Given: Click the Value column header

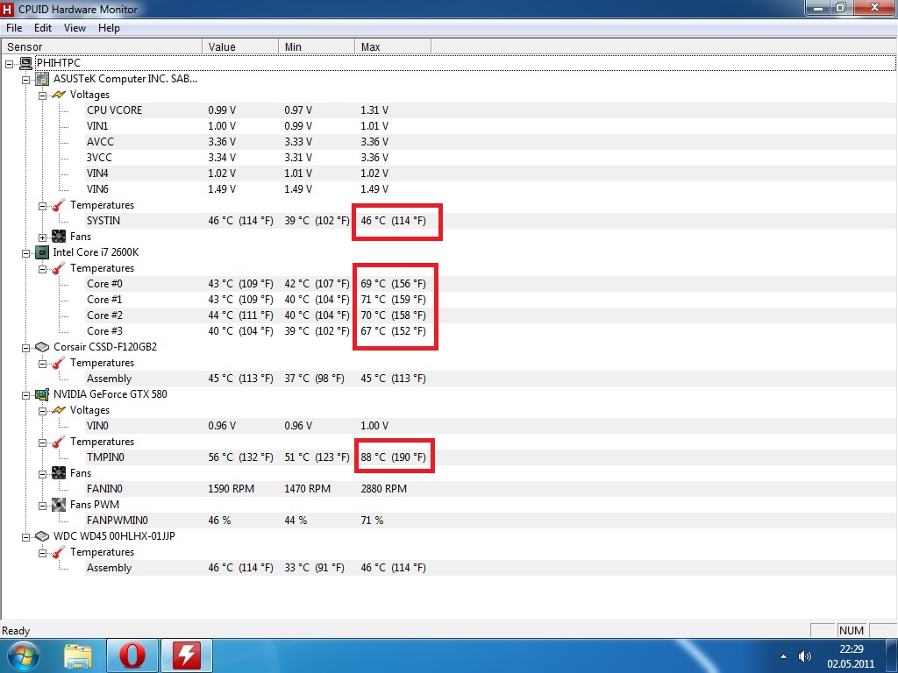Looking at the screenshot, I should [240, 47].
